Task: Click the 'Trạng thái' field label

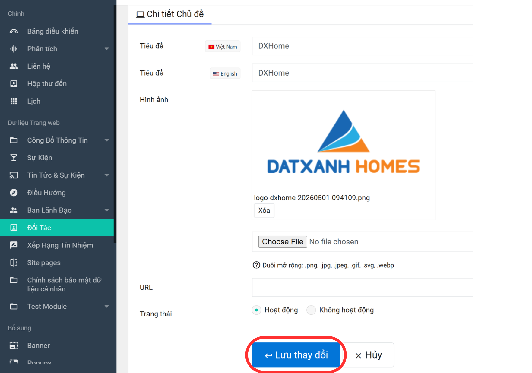Action: click(x=156, y=314)
